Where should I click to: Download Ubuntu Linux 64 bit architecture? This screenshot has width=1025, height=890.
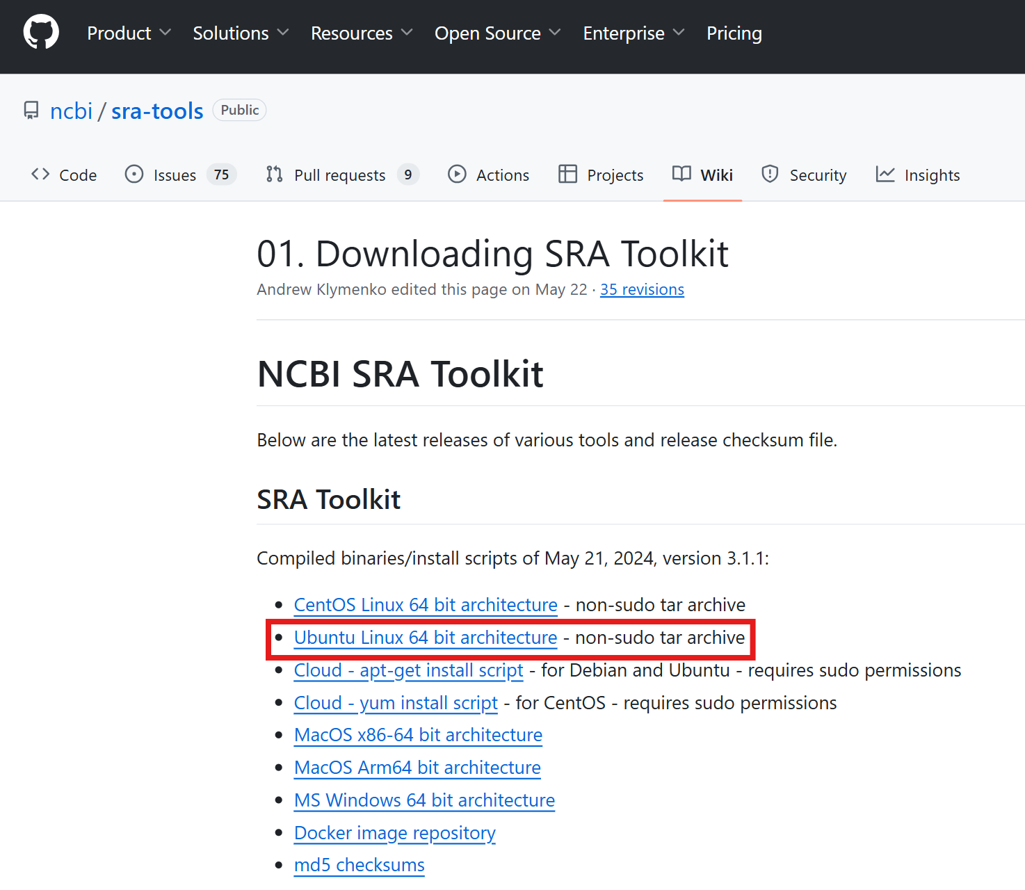click(x=426, y=638)
